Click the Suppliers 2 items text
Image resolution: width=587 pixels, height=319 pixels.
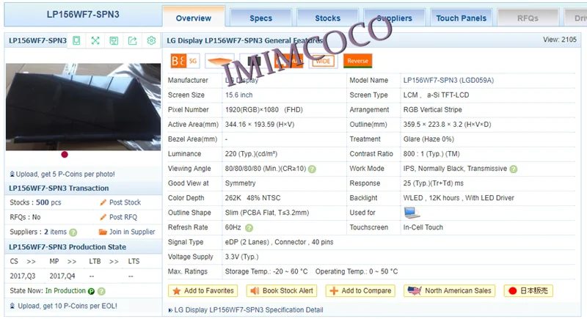coord(38,232)
